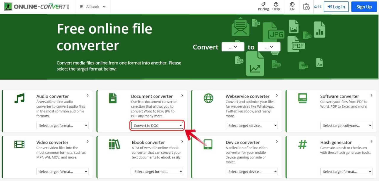Open the Select target service dropdown
Viewport: 379px width, 181px height.
click(x=252, y=125)
